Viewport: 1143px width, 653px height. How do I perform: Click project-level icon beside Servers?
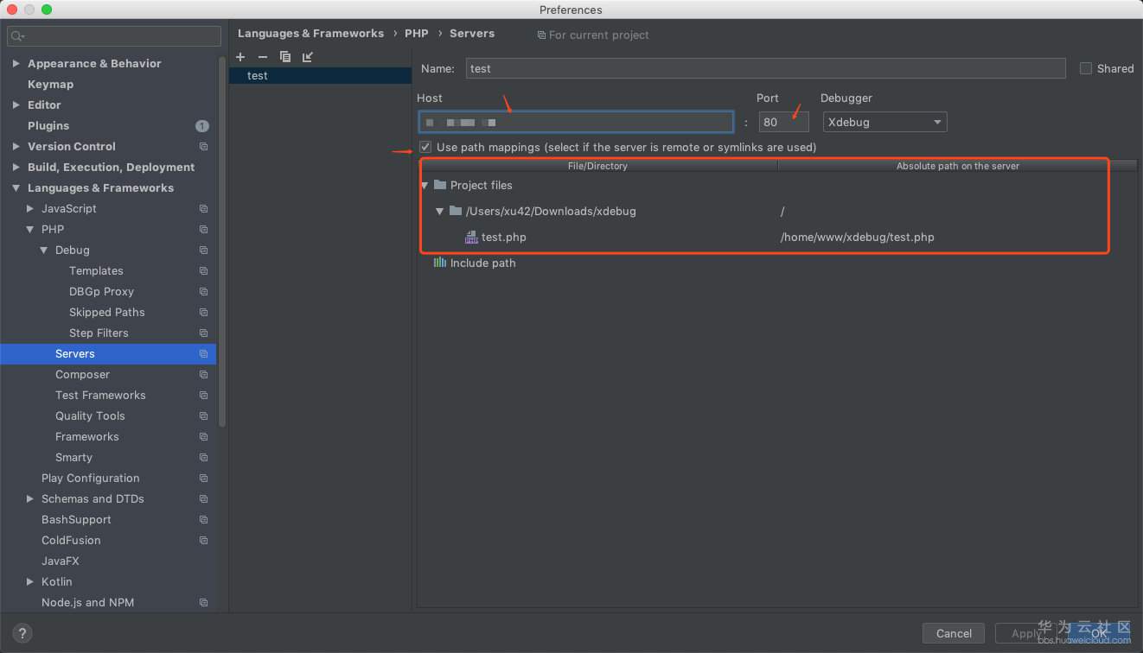[x=204, y=354]
